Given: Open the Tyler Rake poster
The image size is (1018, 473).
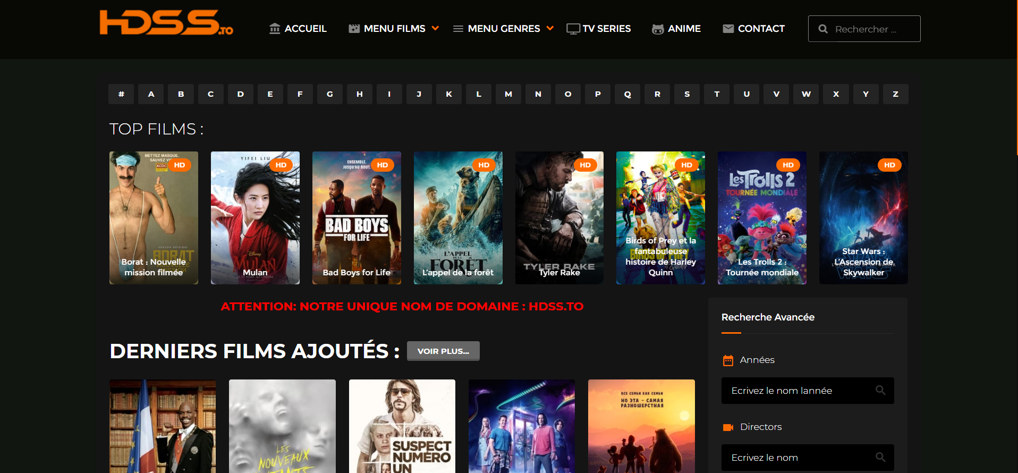Looking at the screenshot, I should click(559, 218).
